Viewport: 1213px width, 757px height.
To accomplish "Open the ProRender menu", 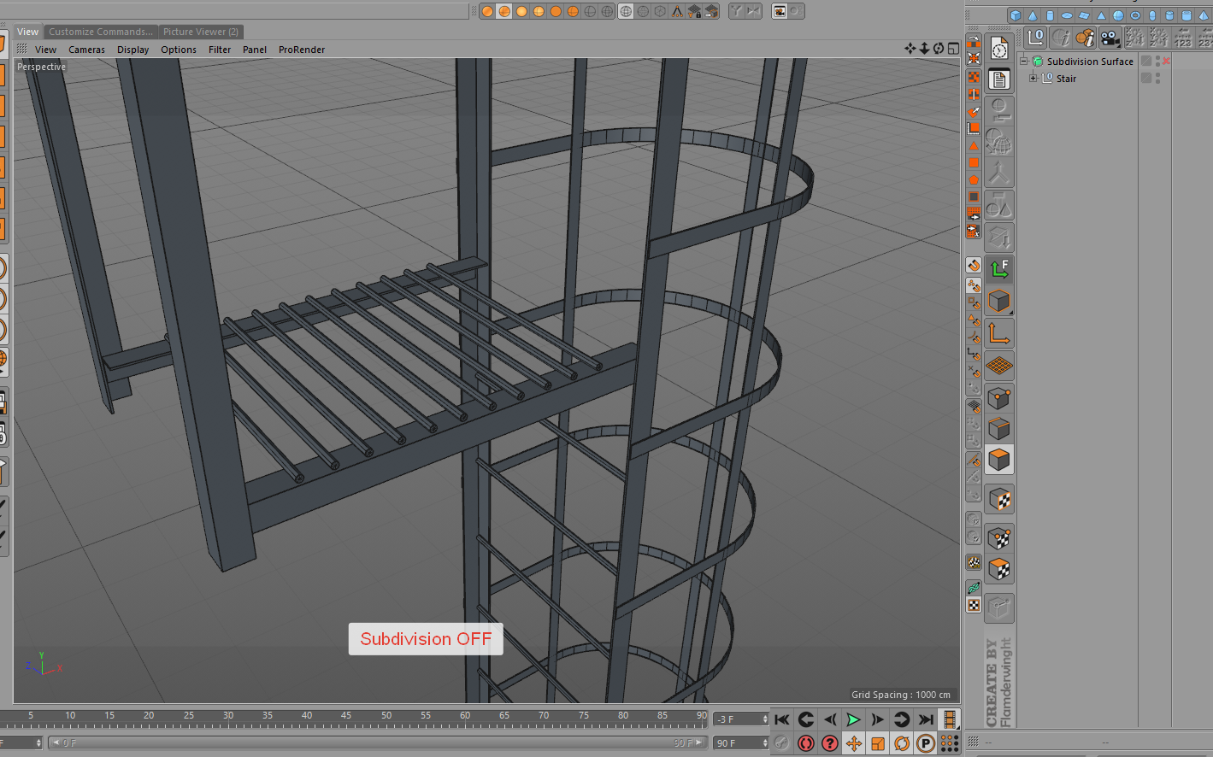I will [302, 50].
